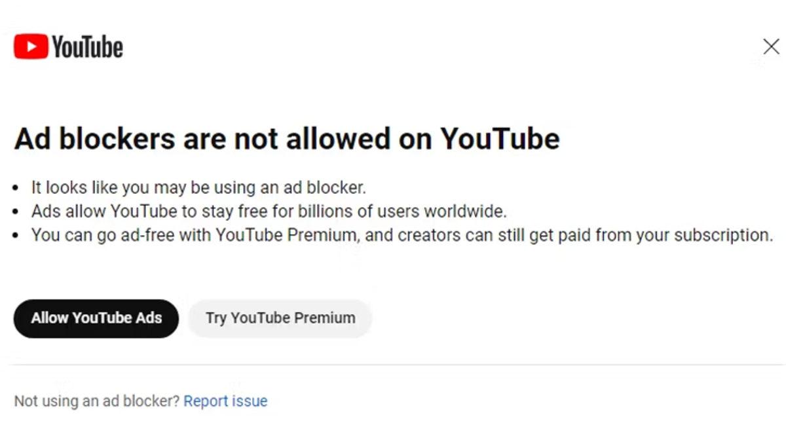Click the first bullet about ad blockers
Screen dimensions: 786x442
click(196, 187)
